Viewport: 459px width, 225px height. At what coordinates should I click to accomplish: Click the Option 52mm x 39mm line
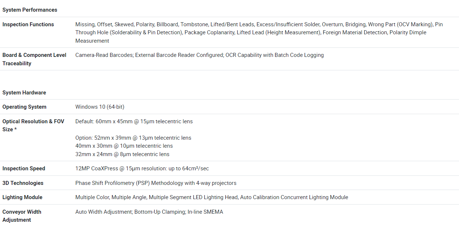click(133, 138)
